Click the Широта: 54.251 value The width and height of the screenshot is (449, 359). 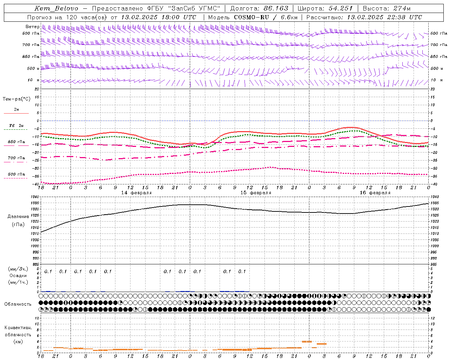pos(325,8)
